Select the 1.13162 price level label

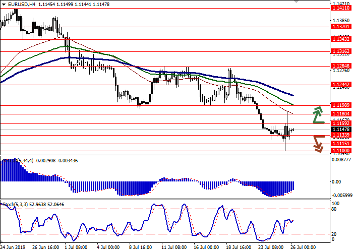tap(341, 51)
